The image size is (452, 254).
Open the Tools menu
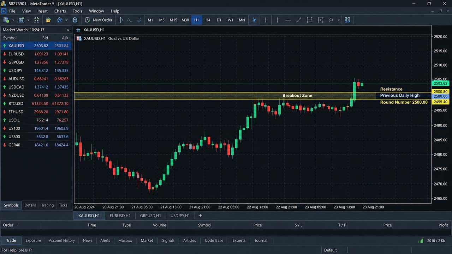77,11
